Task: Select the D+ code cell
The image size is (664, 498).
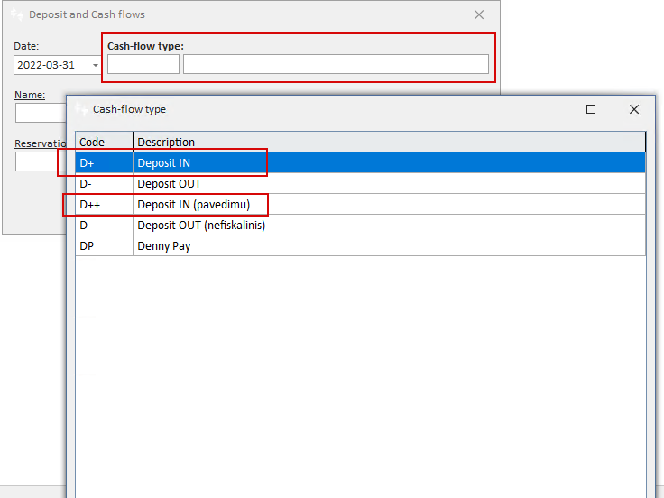Action: [104, 162]
